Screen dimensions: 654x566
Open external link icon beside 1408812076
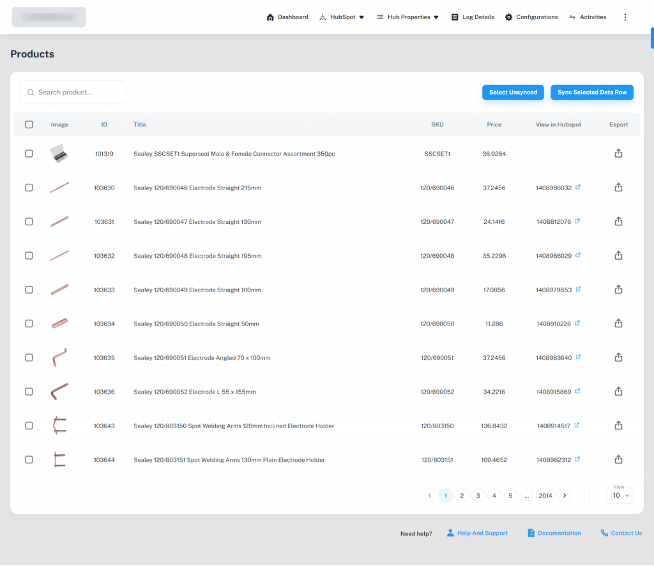point(577,221)
